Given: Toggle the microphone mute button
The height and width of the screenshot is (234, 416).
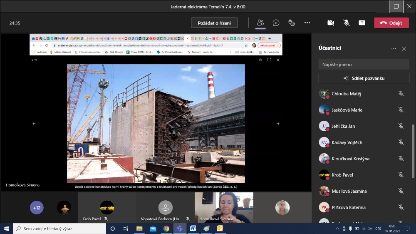Looking at the screenshot, I should click(346, 23).
